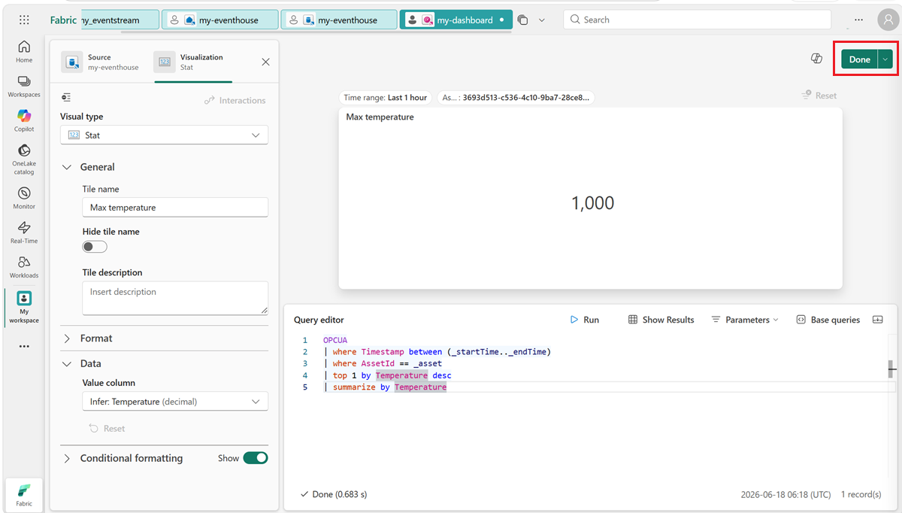Open the top-right ellipsis menu
Viewport: 902px width, 513px height.
[859, 20]
